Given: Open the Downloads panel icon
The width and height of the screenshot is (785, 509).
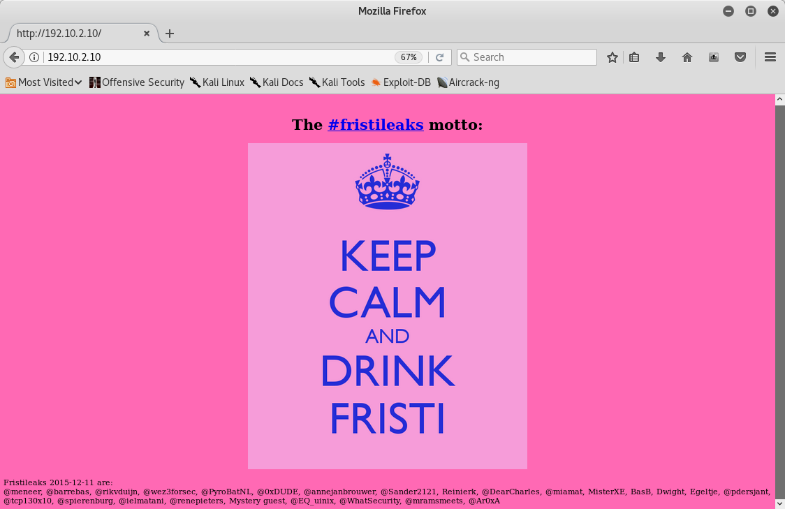Looking at the screenshot, I should coord(661,57).
